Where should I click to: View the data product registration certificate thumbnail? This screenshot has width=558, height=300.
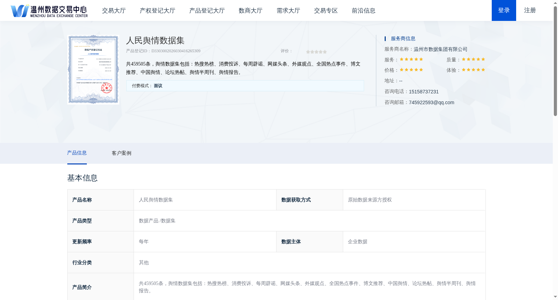pos(93,69)
